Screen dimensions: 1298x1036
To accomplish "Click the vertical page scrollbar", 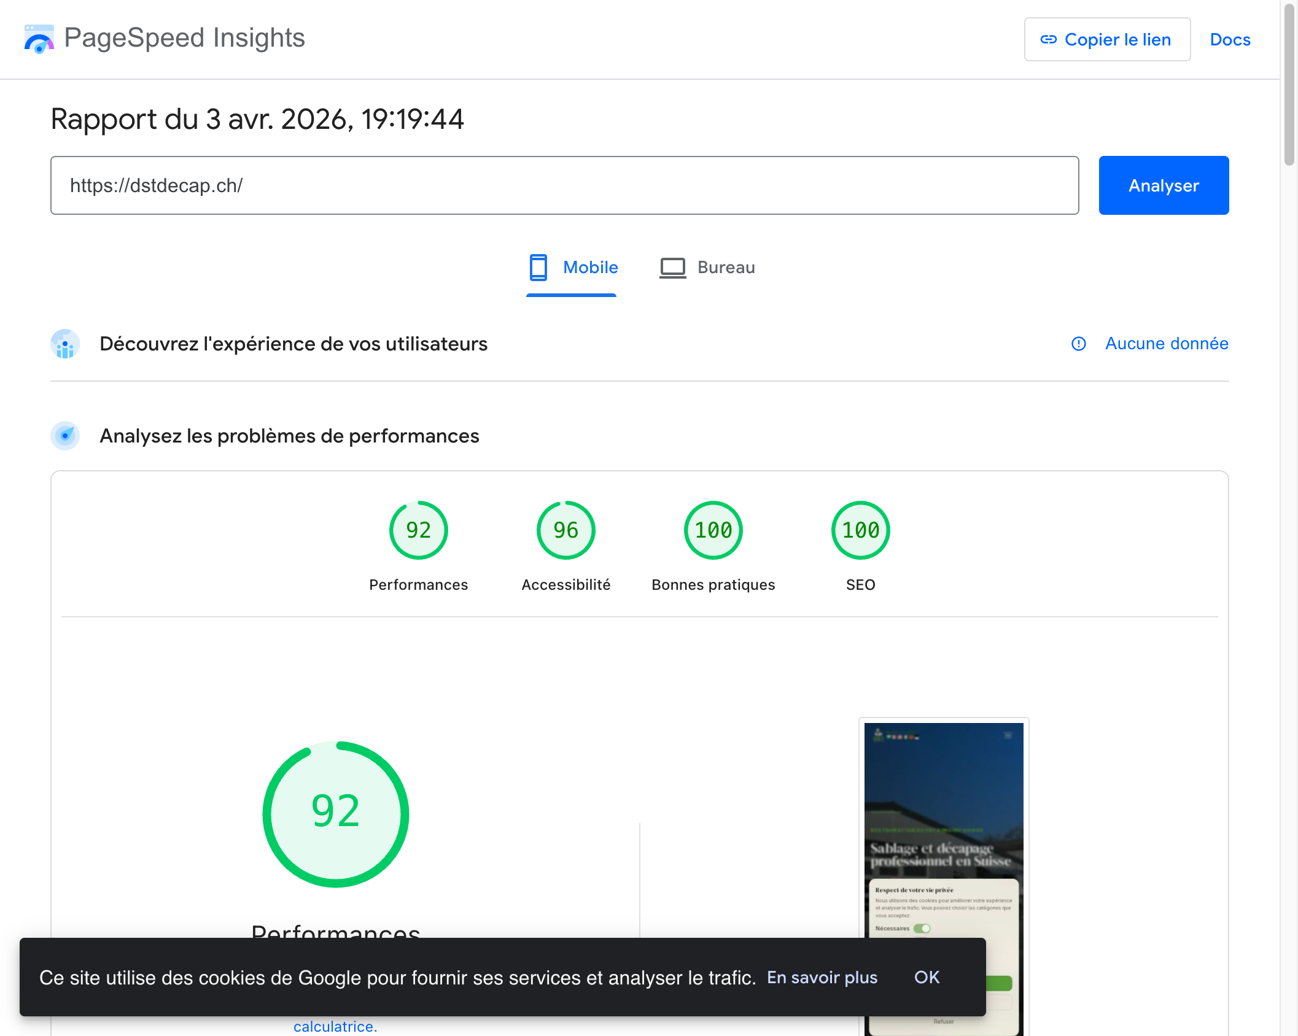I will click(1289, 86).
